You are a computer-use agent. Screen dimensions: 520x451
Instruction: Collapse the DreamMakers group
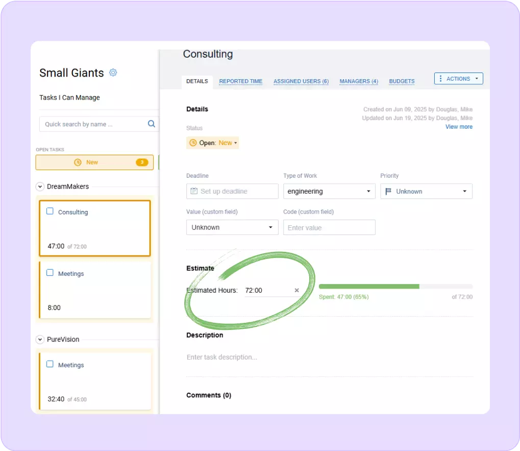click(40, 187)
